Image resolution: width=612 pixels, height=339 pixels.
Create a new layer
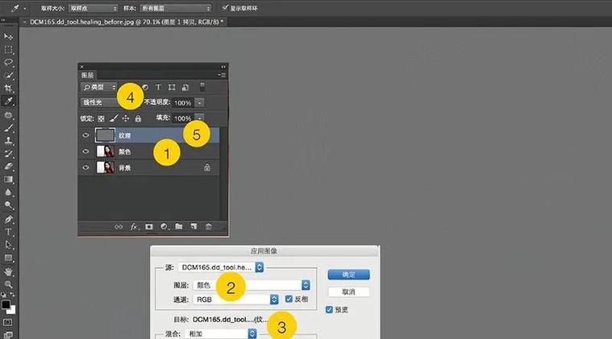pyautogui.click(x=194, y=226)
